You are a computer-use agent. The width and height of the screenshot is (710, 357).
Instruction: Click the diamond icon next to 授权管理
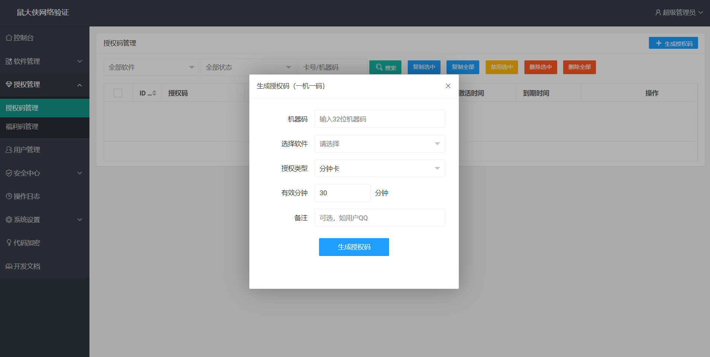point(9,85)
